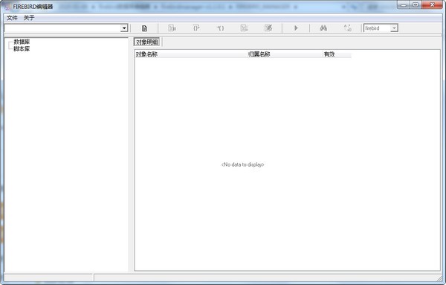The height and width of the screenshot is (285, 446).
Task: Select the 脚本库 tree node
Action: 22,48
